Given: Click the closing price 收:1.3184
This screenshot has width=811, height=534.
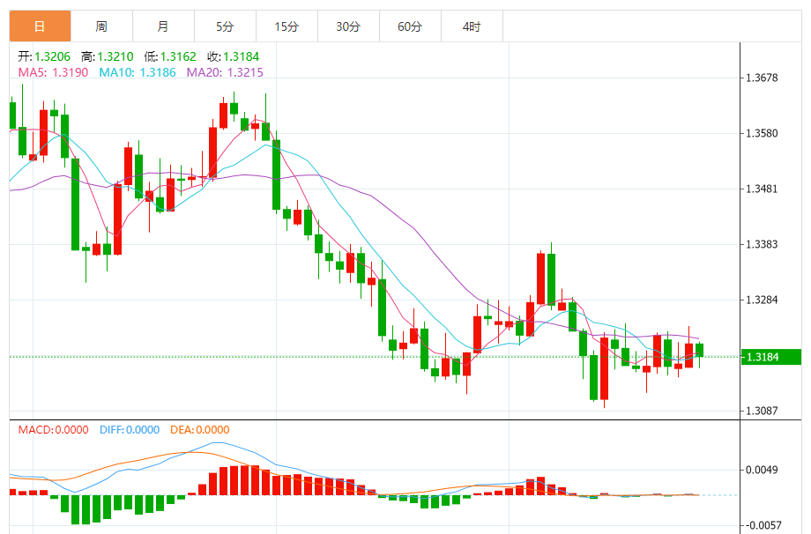Looking at the screenshot, I should click(234, 56).
